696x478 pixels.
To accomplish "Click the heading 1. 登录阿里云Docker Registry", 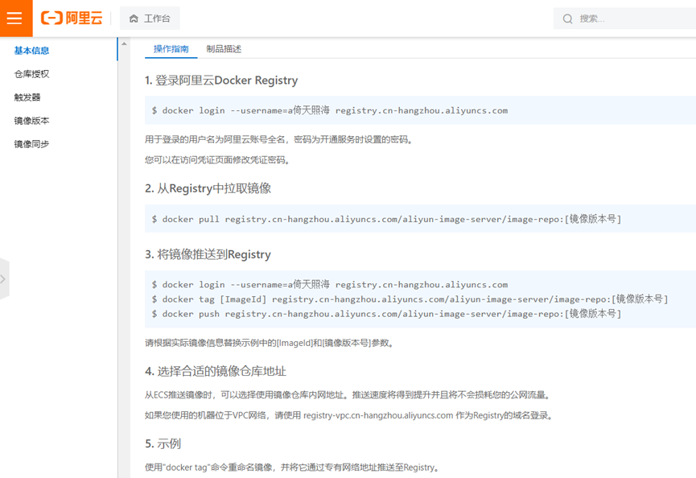I will pos(221,80).
